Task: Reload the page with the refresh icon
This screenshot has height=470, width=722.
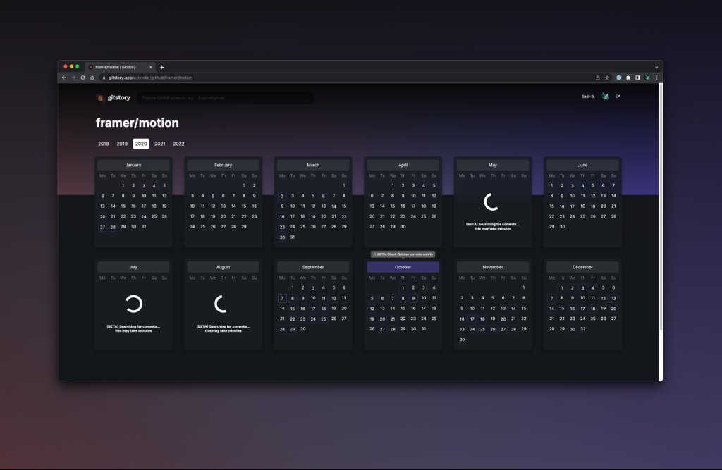Action: pos(83,78)
